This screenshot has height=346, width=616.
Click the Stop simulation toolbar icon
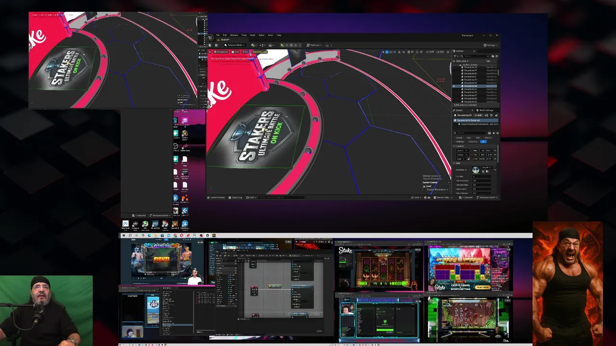click(x=291, y=45)
